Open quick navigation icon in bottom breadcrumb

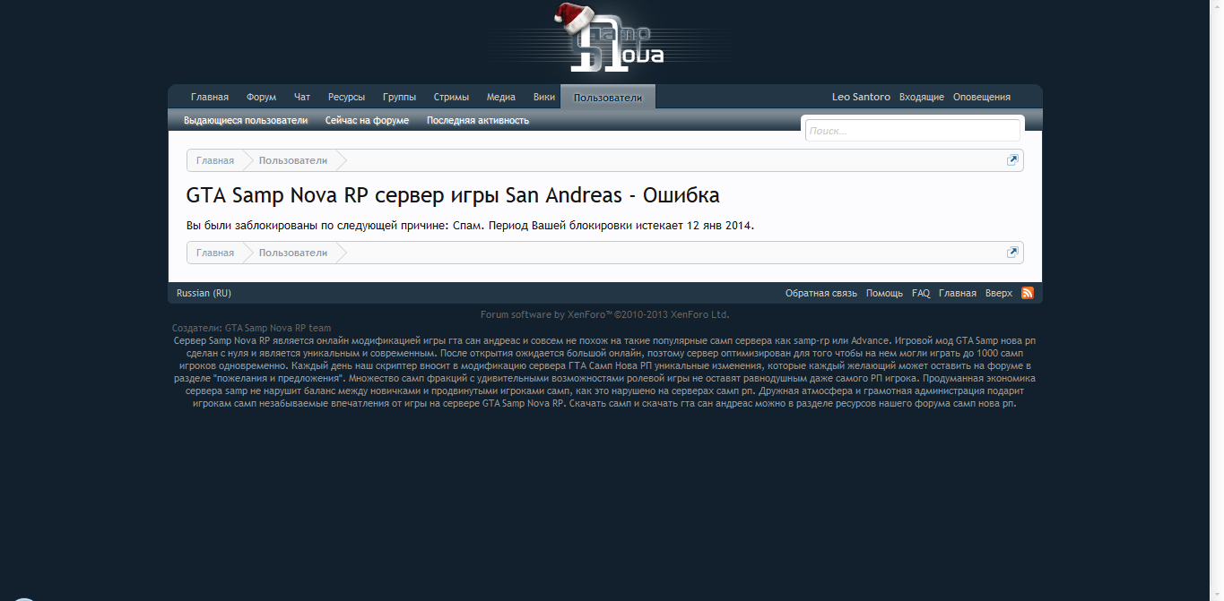point(1012,253)
